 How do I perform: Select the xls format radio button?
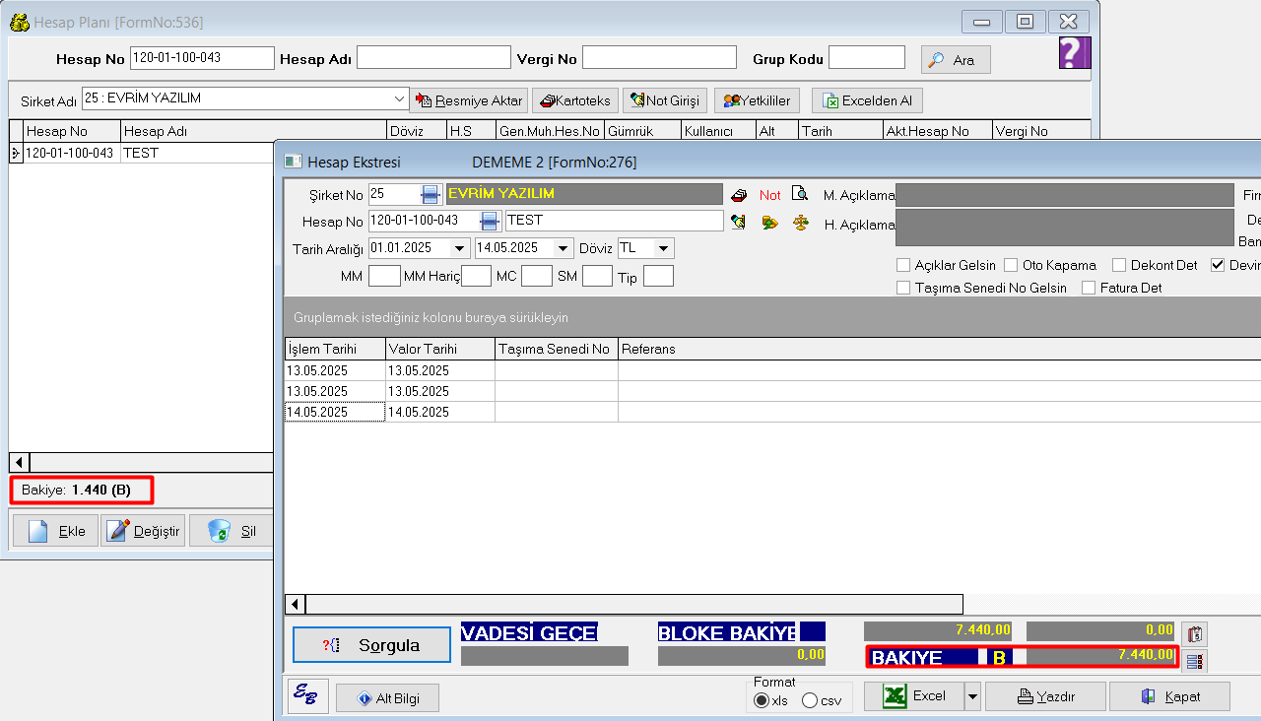[761, 700]
